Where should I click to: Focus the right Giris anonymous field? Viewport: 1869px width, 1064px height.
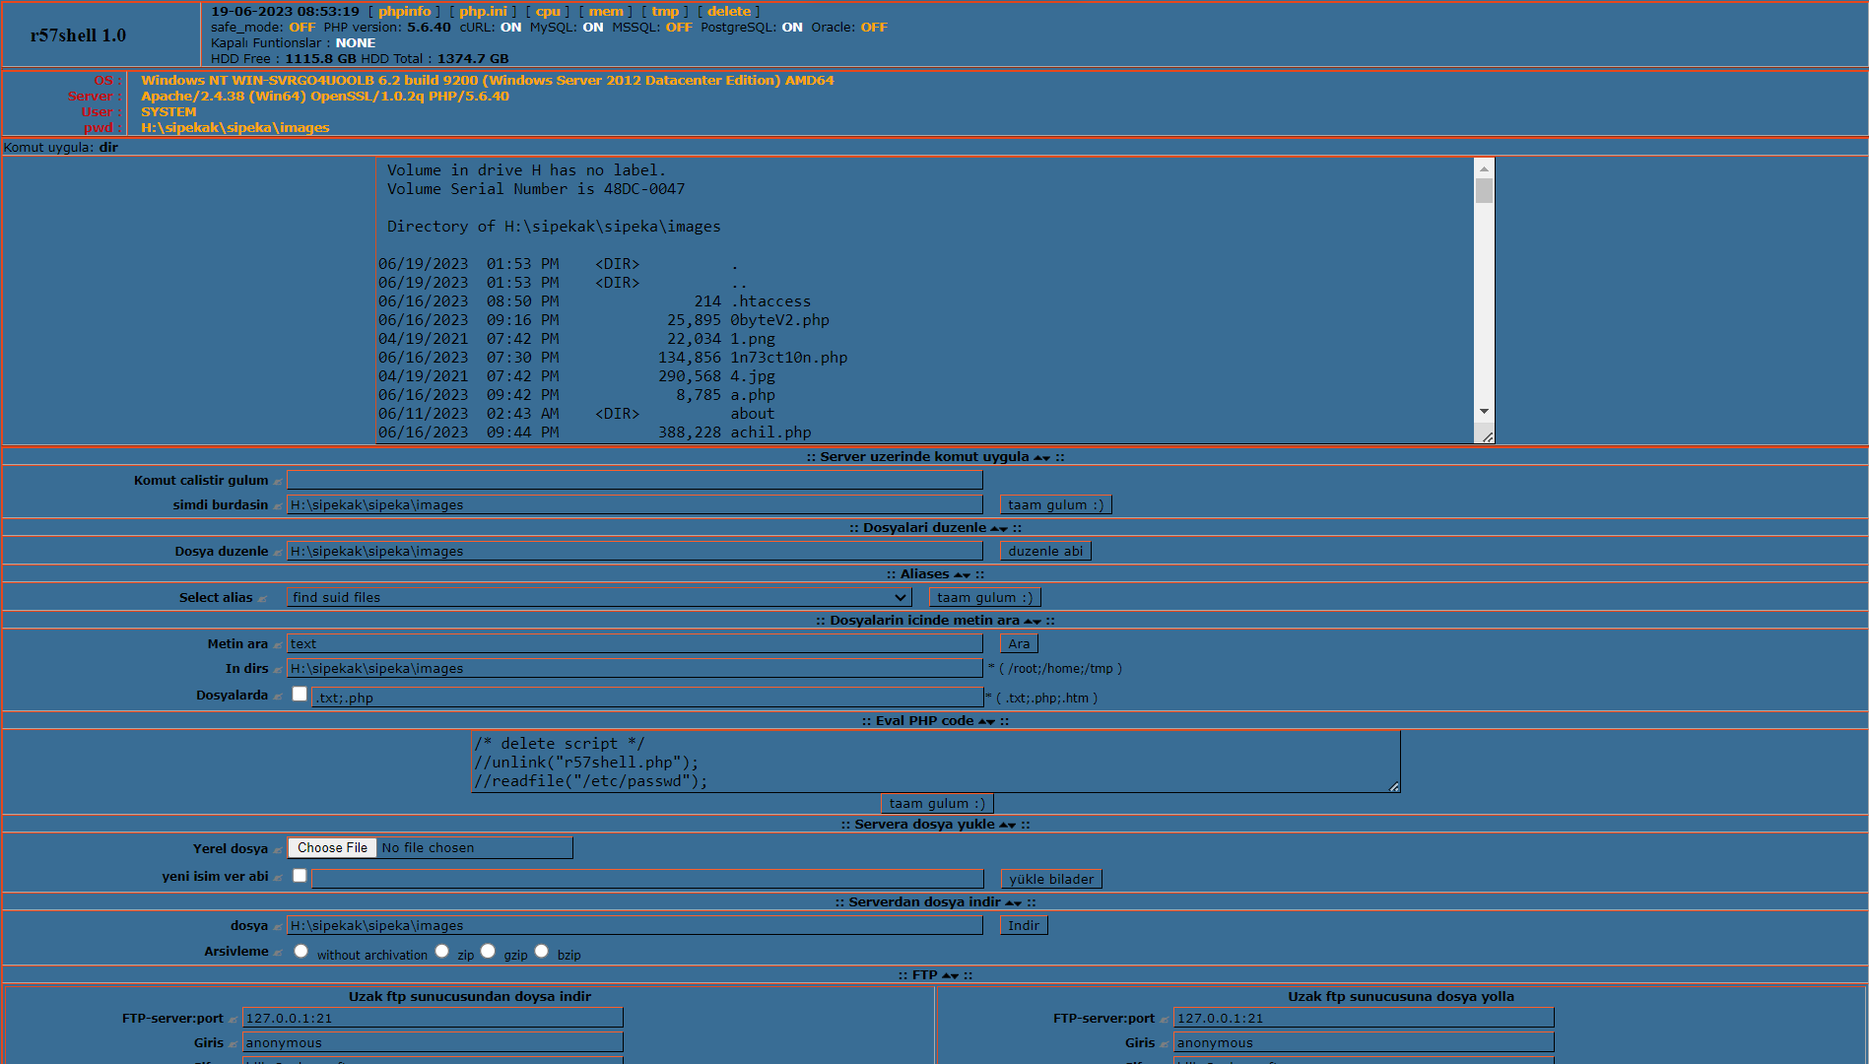click(x=1364, y=1042)
